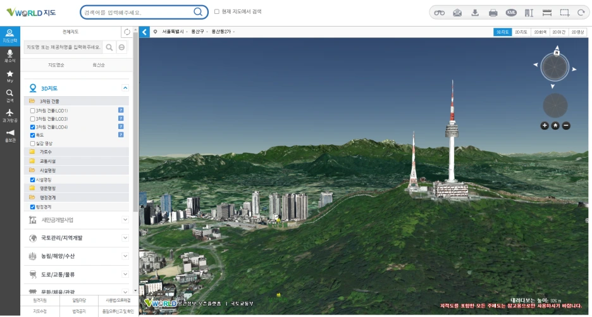Screen dimensions: 592x317
Task: Select the dashed rectangle area selection tool
Action: [x=565, y=13]
